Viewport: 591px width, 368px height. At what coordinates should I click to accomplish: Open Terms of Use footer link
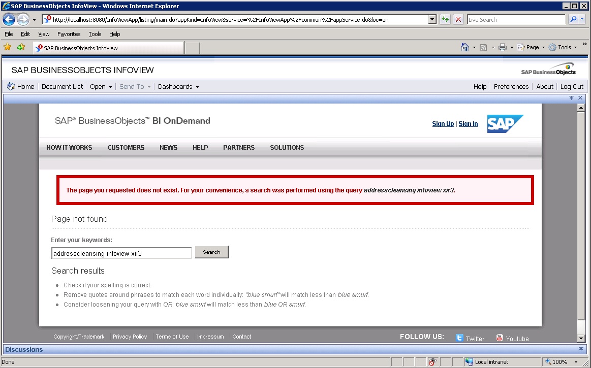pyautogui.click(x=172, y=337)
